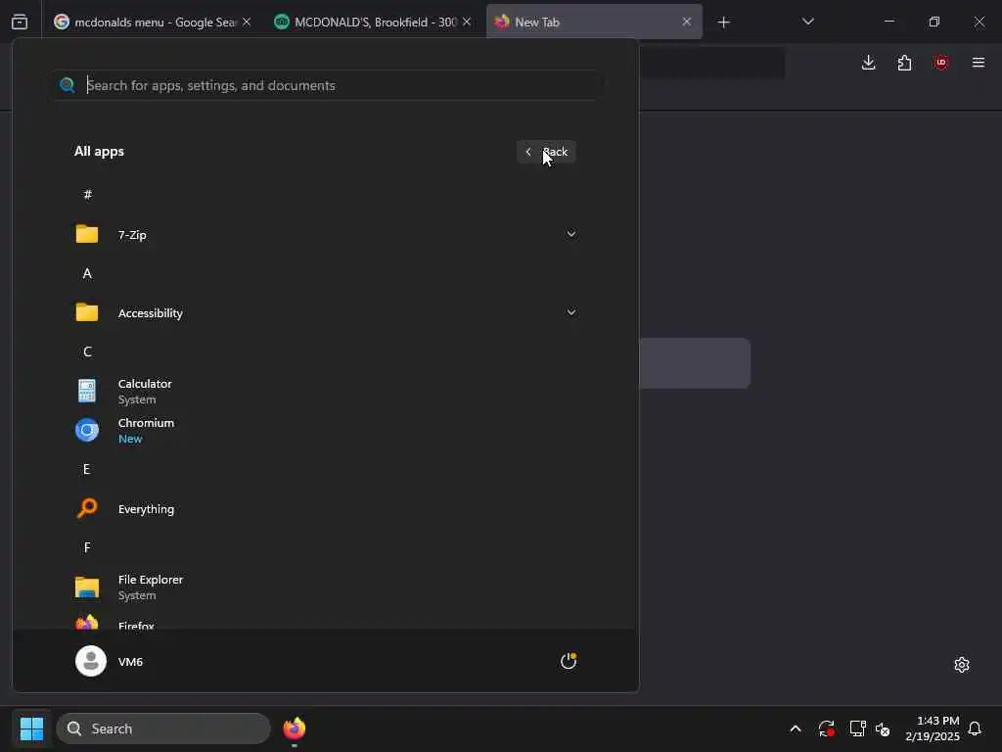The width and height of the screenshot is (1002, 752).
Task: Open the uBlock Origin extension icon
Action: [x=941, y=63]
